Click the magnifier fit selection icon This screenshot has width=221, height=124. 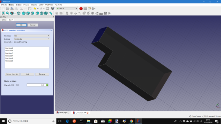8,13
